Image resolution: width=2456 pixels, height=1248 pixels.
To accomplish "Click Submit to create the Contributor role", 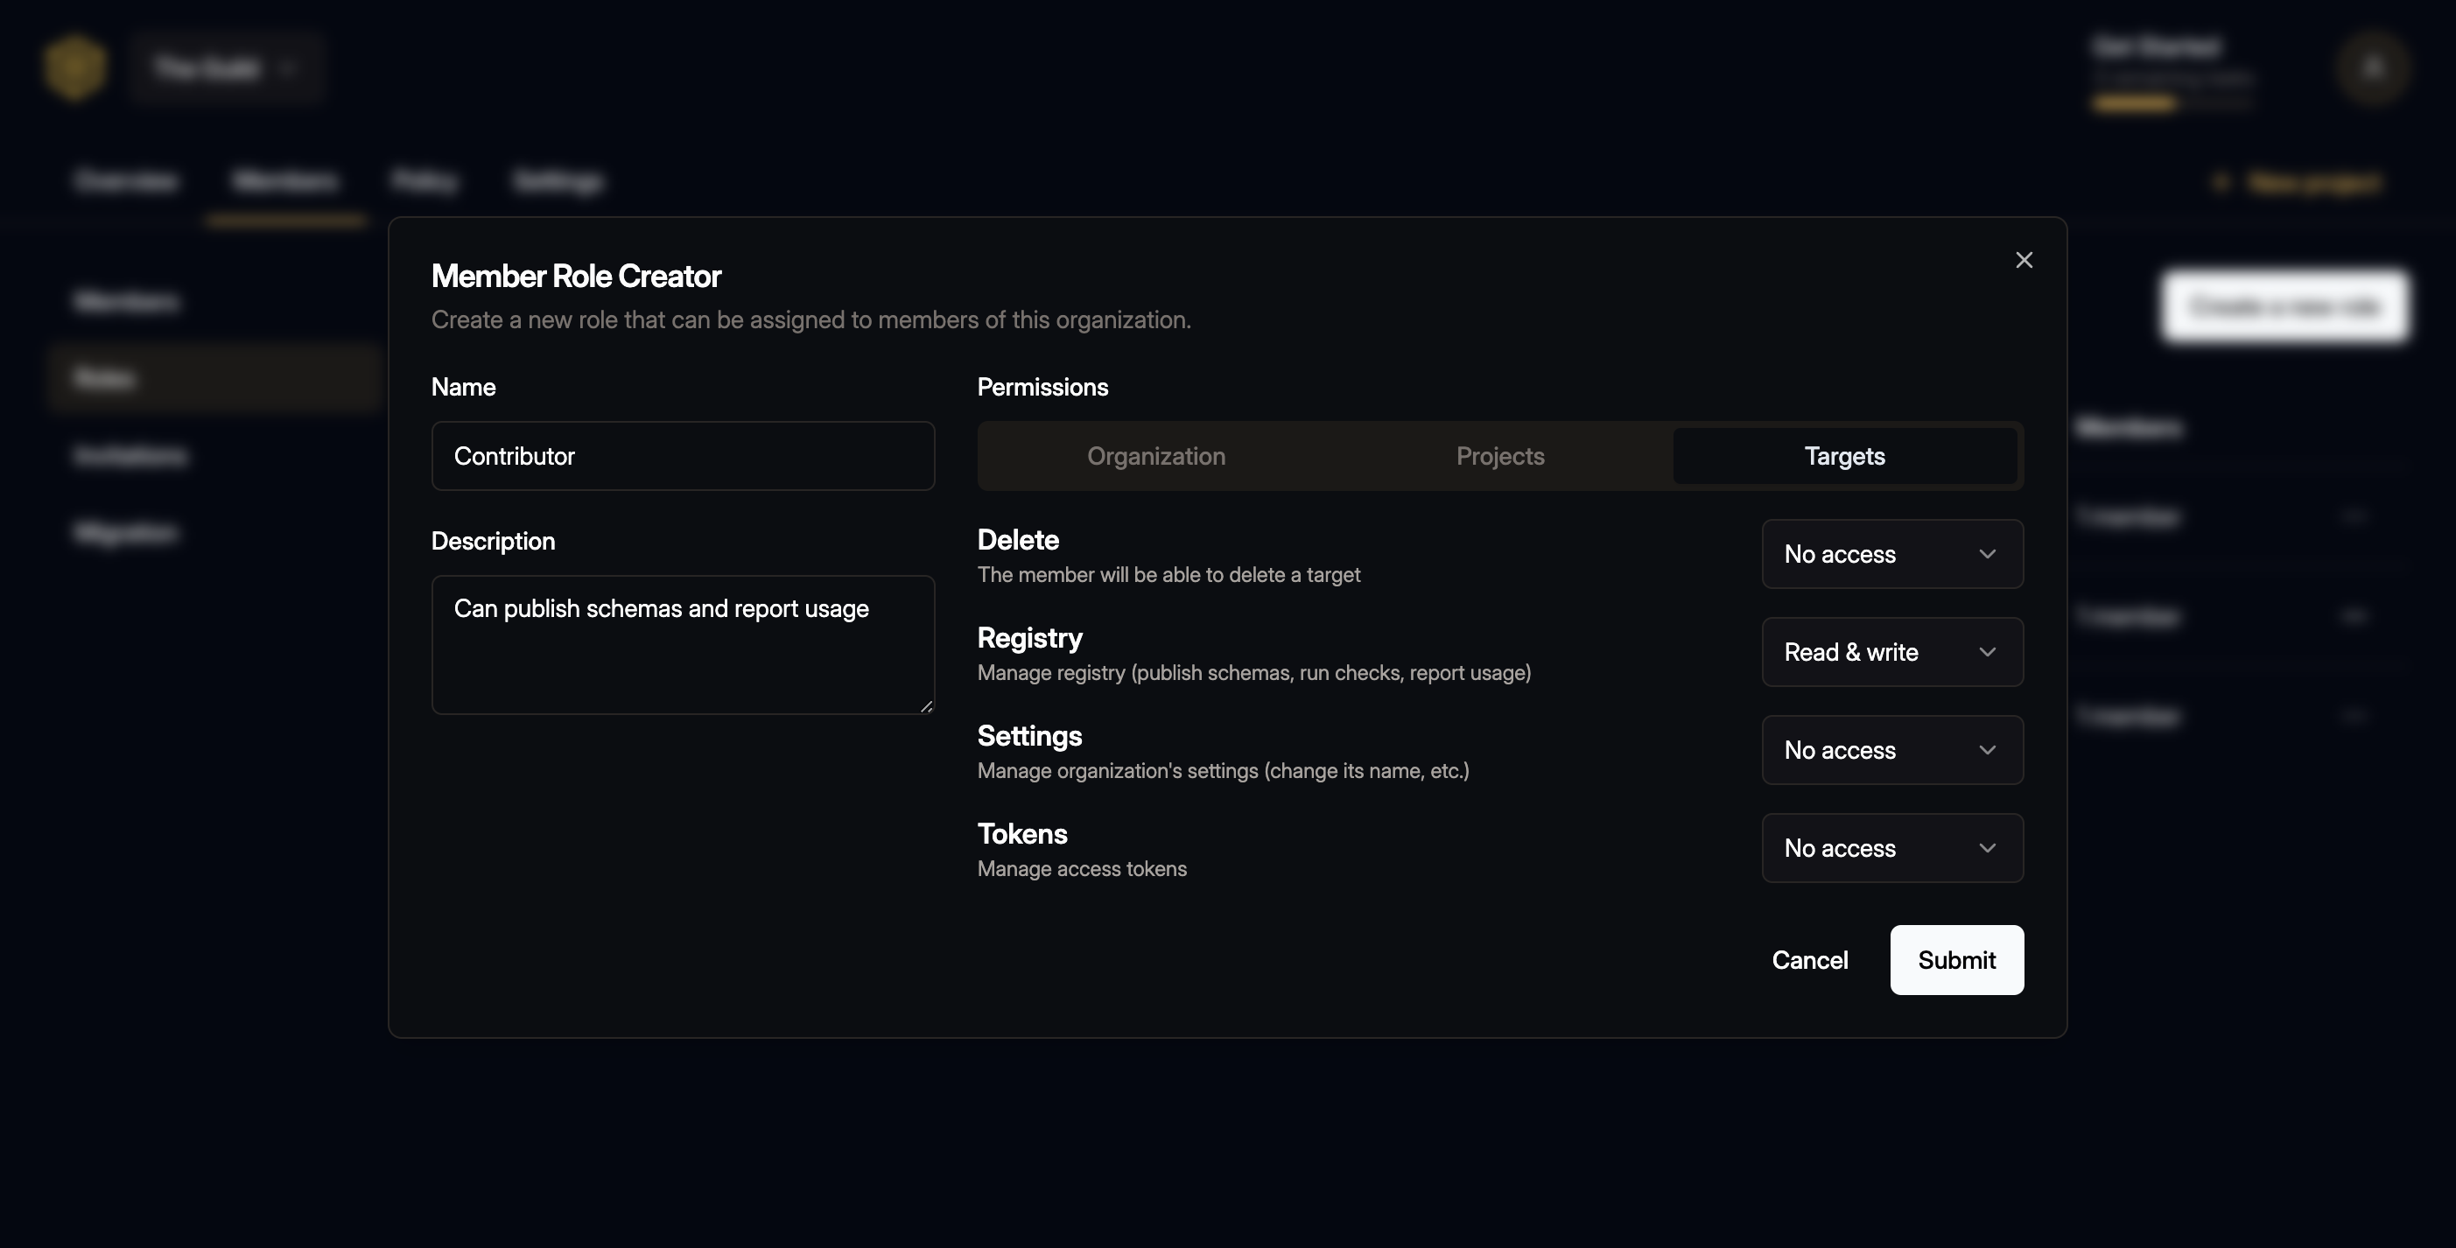I will coord(1956,960).
